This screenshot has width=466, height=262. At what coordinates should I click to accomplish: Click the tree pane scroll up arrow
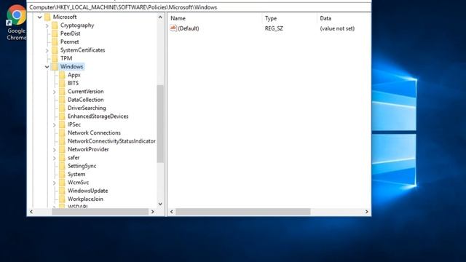(x=160, y=17)
